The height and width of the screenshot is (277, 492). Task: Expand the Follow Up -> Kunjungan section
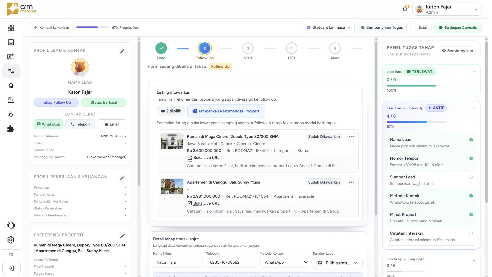(474, 261)
